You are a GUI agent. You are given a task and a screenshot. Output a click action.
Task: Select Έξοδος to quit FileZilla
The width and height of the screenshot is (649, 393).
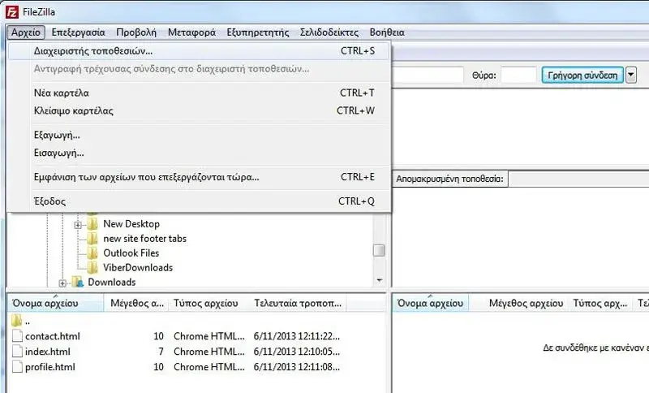199,201
